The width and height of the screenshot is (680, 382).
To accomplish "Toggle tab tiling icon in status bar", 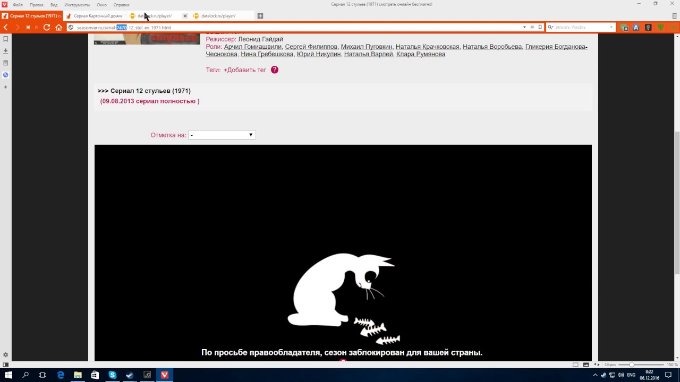I will coord(575,364).
